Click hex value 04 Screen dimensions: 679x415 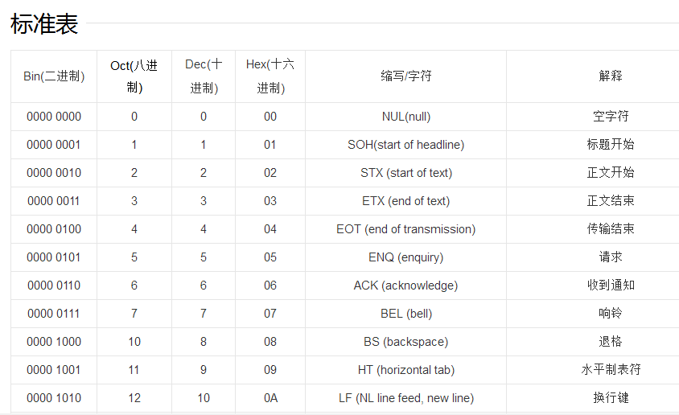coord(270,229)
